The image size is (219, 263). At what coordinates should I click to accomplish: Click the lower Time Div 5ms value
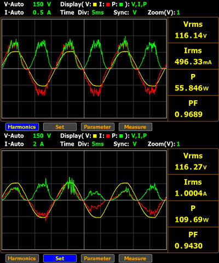tap(97, 144)
